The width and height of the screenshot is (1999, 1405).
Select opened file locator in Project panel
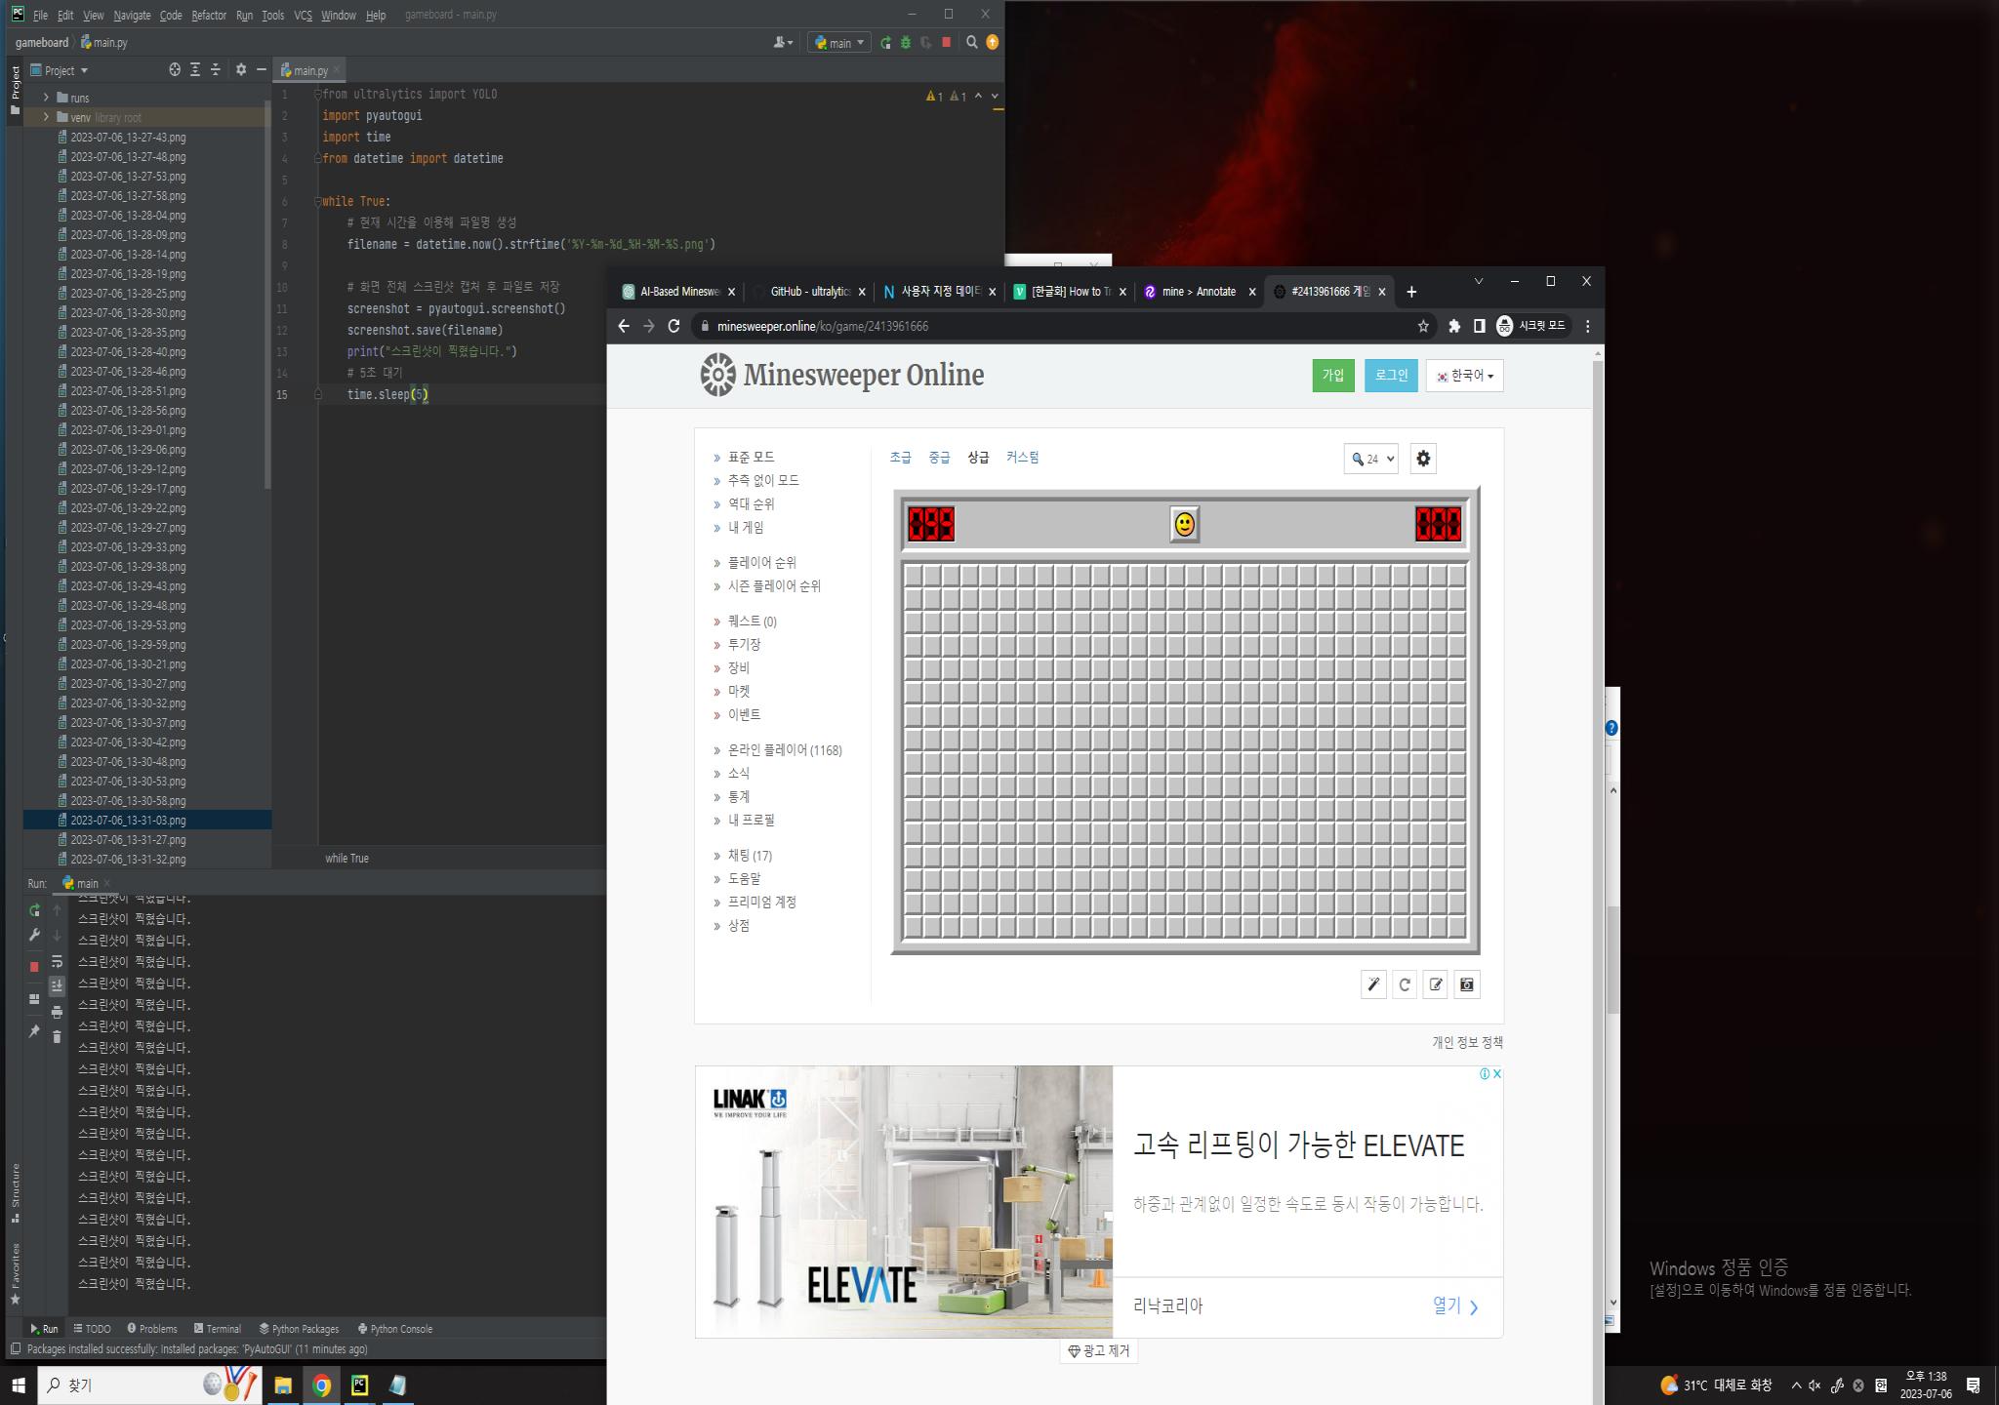(x=175, y=70)
